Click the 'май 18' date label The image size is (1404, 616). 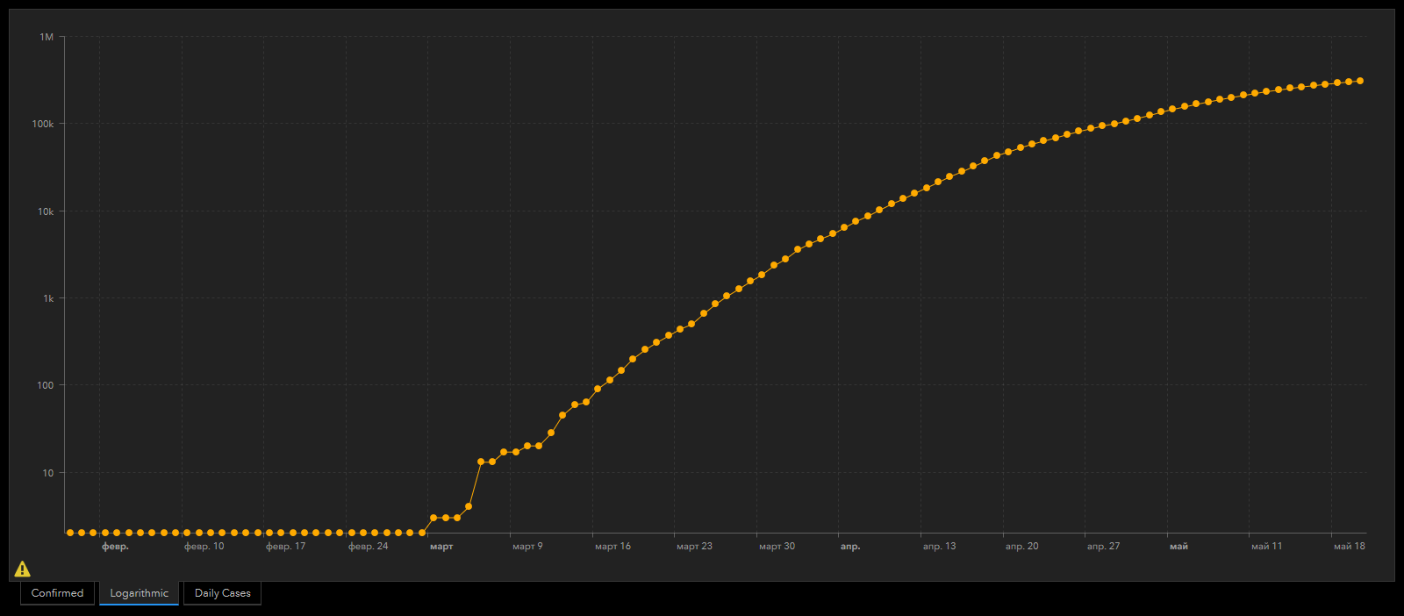point(1349,546)
